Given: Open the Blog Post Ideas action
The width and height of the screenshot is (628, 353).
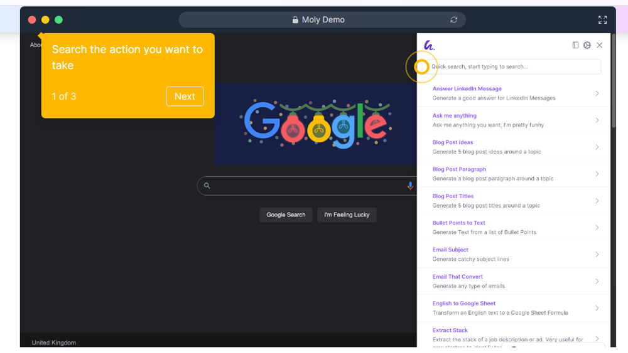Looking at the screenshot, I should point(514,147).
